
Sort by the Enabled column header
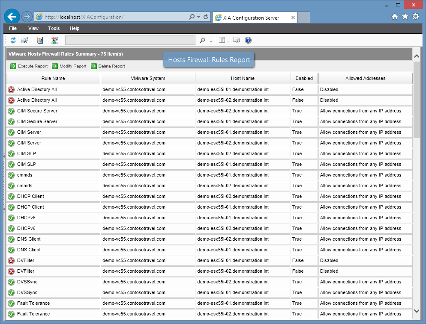[304, 78]
